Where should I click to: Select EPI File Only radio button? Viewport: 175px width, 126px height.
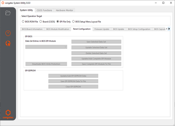pyautogui.click(x=58, y=21)
